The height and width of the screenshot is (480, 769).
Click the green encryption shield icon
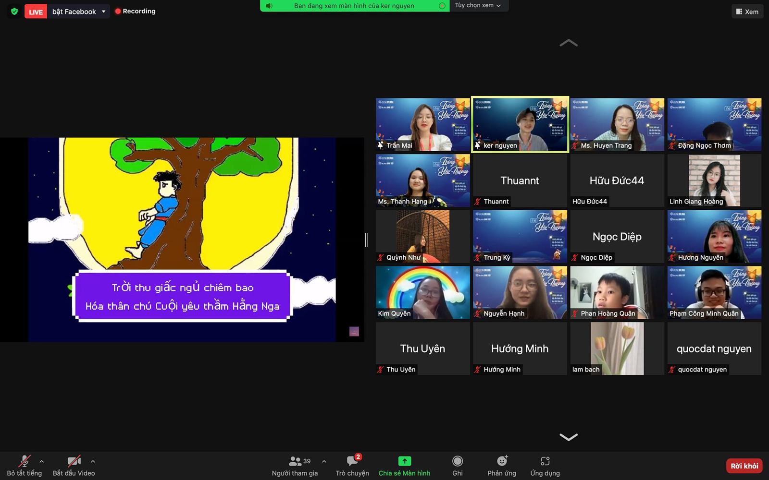point(14,11)
